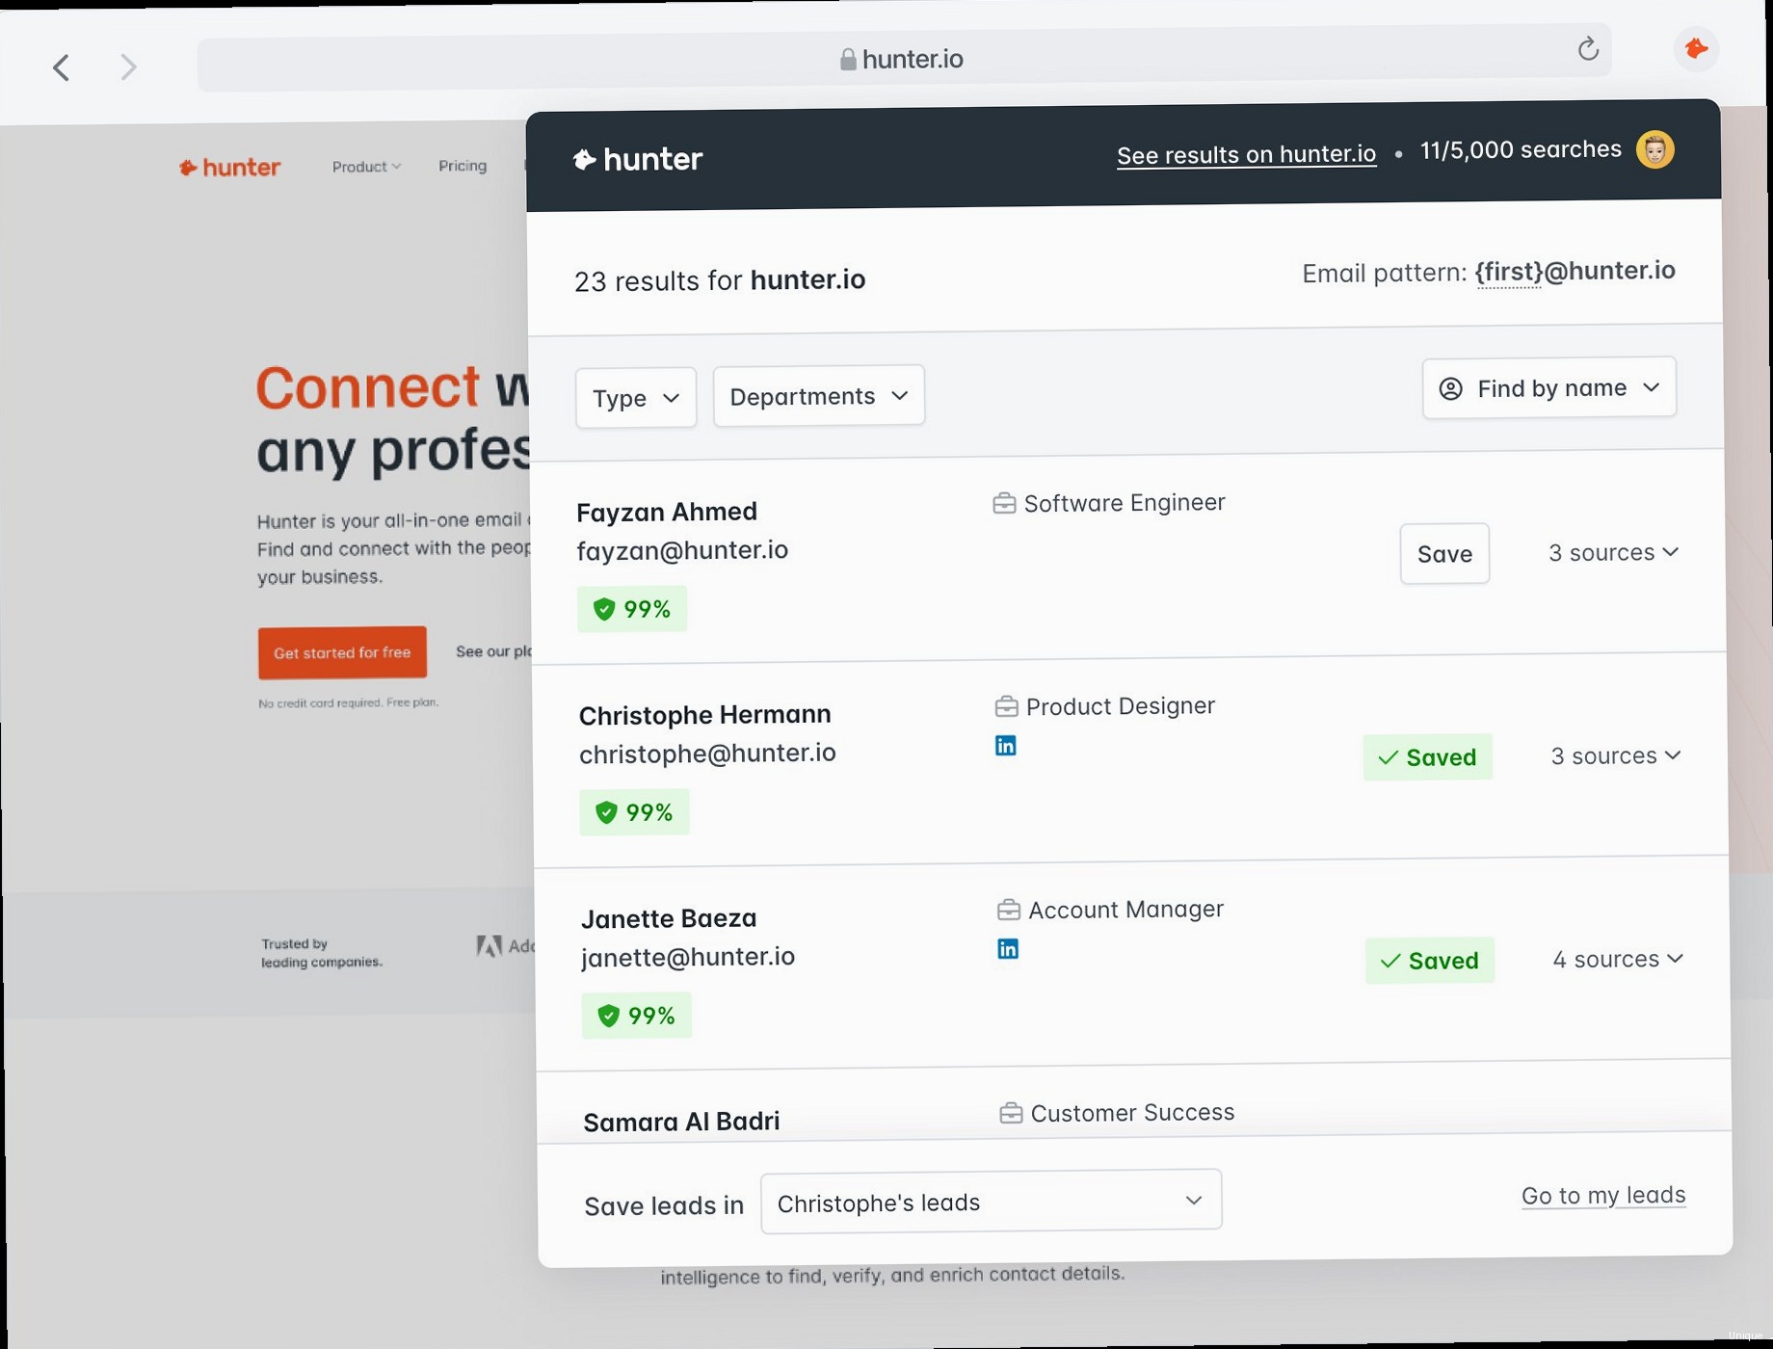Screen dimensions: 1773x1349
Task: Open Christophe Hermann's LinkedIn icon
Action: (1005, 746)
